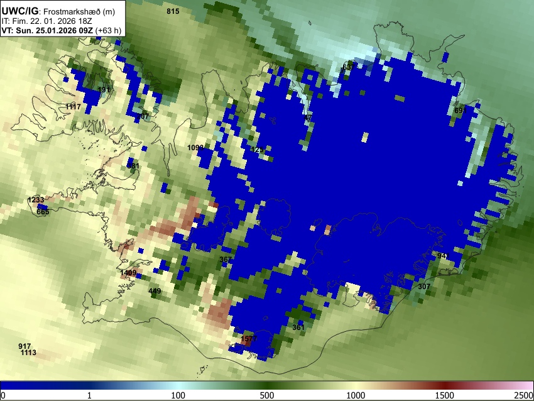This screenshot has height=401, width=534.
Task: Click the legend label "100"
Action: coord(178,395)
